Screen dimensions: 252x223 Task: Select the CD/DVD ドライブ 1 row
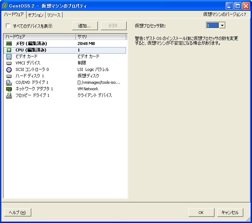pos(64,82)
